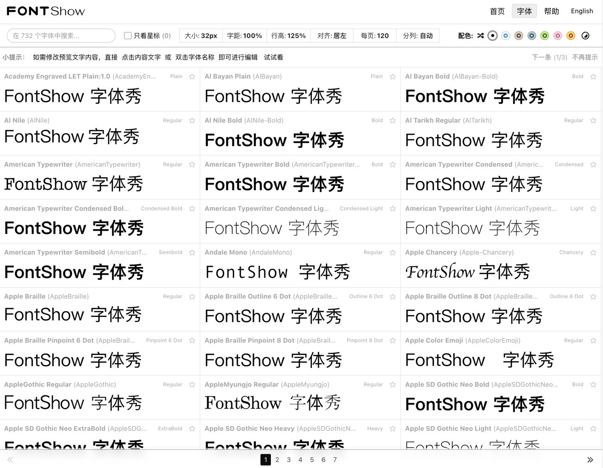
Task: Star the American Typewriter Semibold font
Action: tap(192, 252)
